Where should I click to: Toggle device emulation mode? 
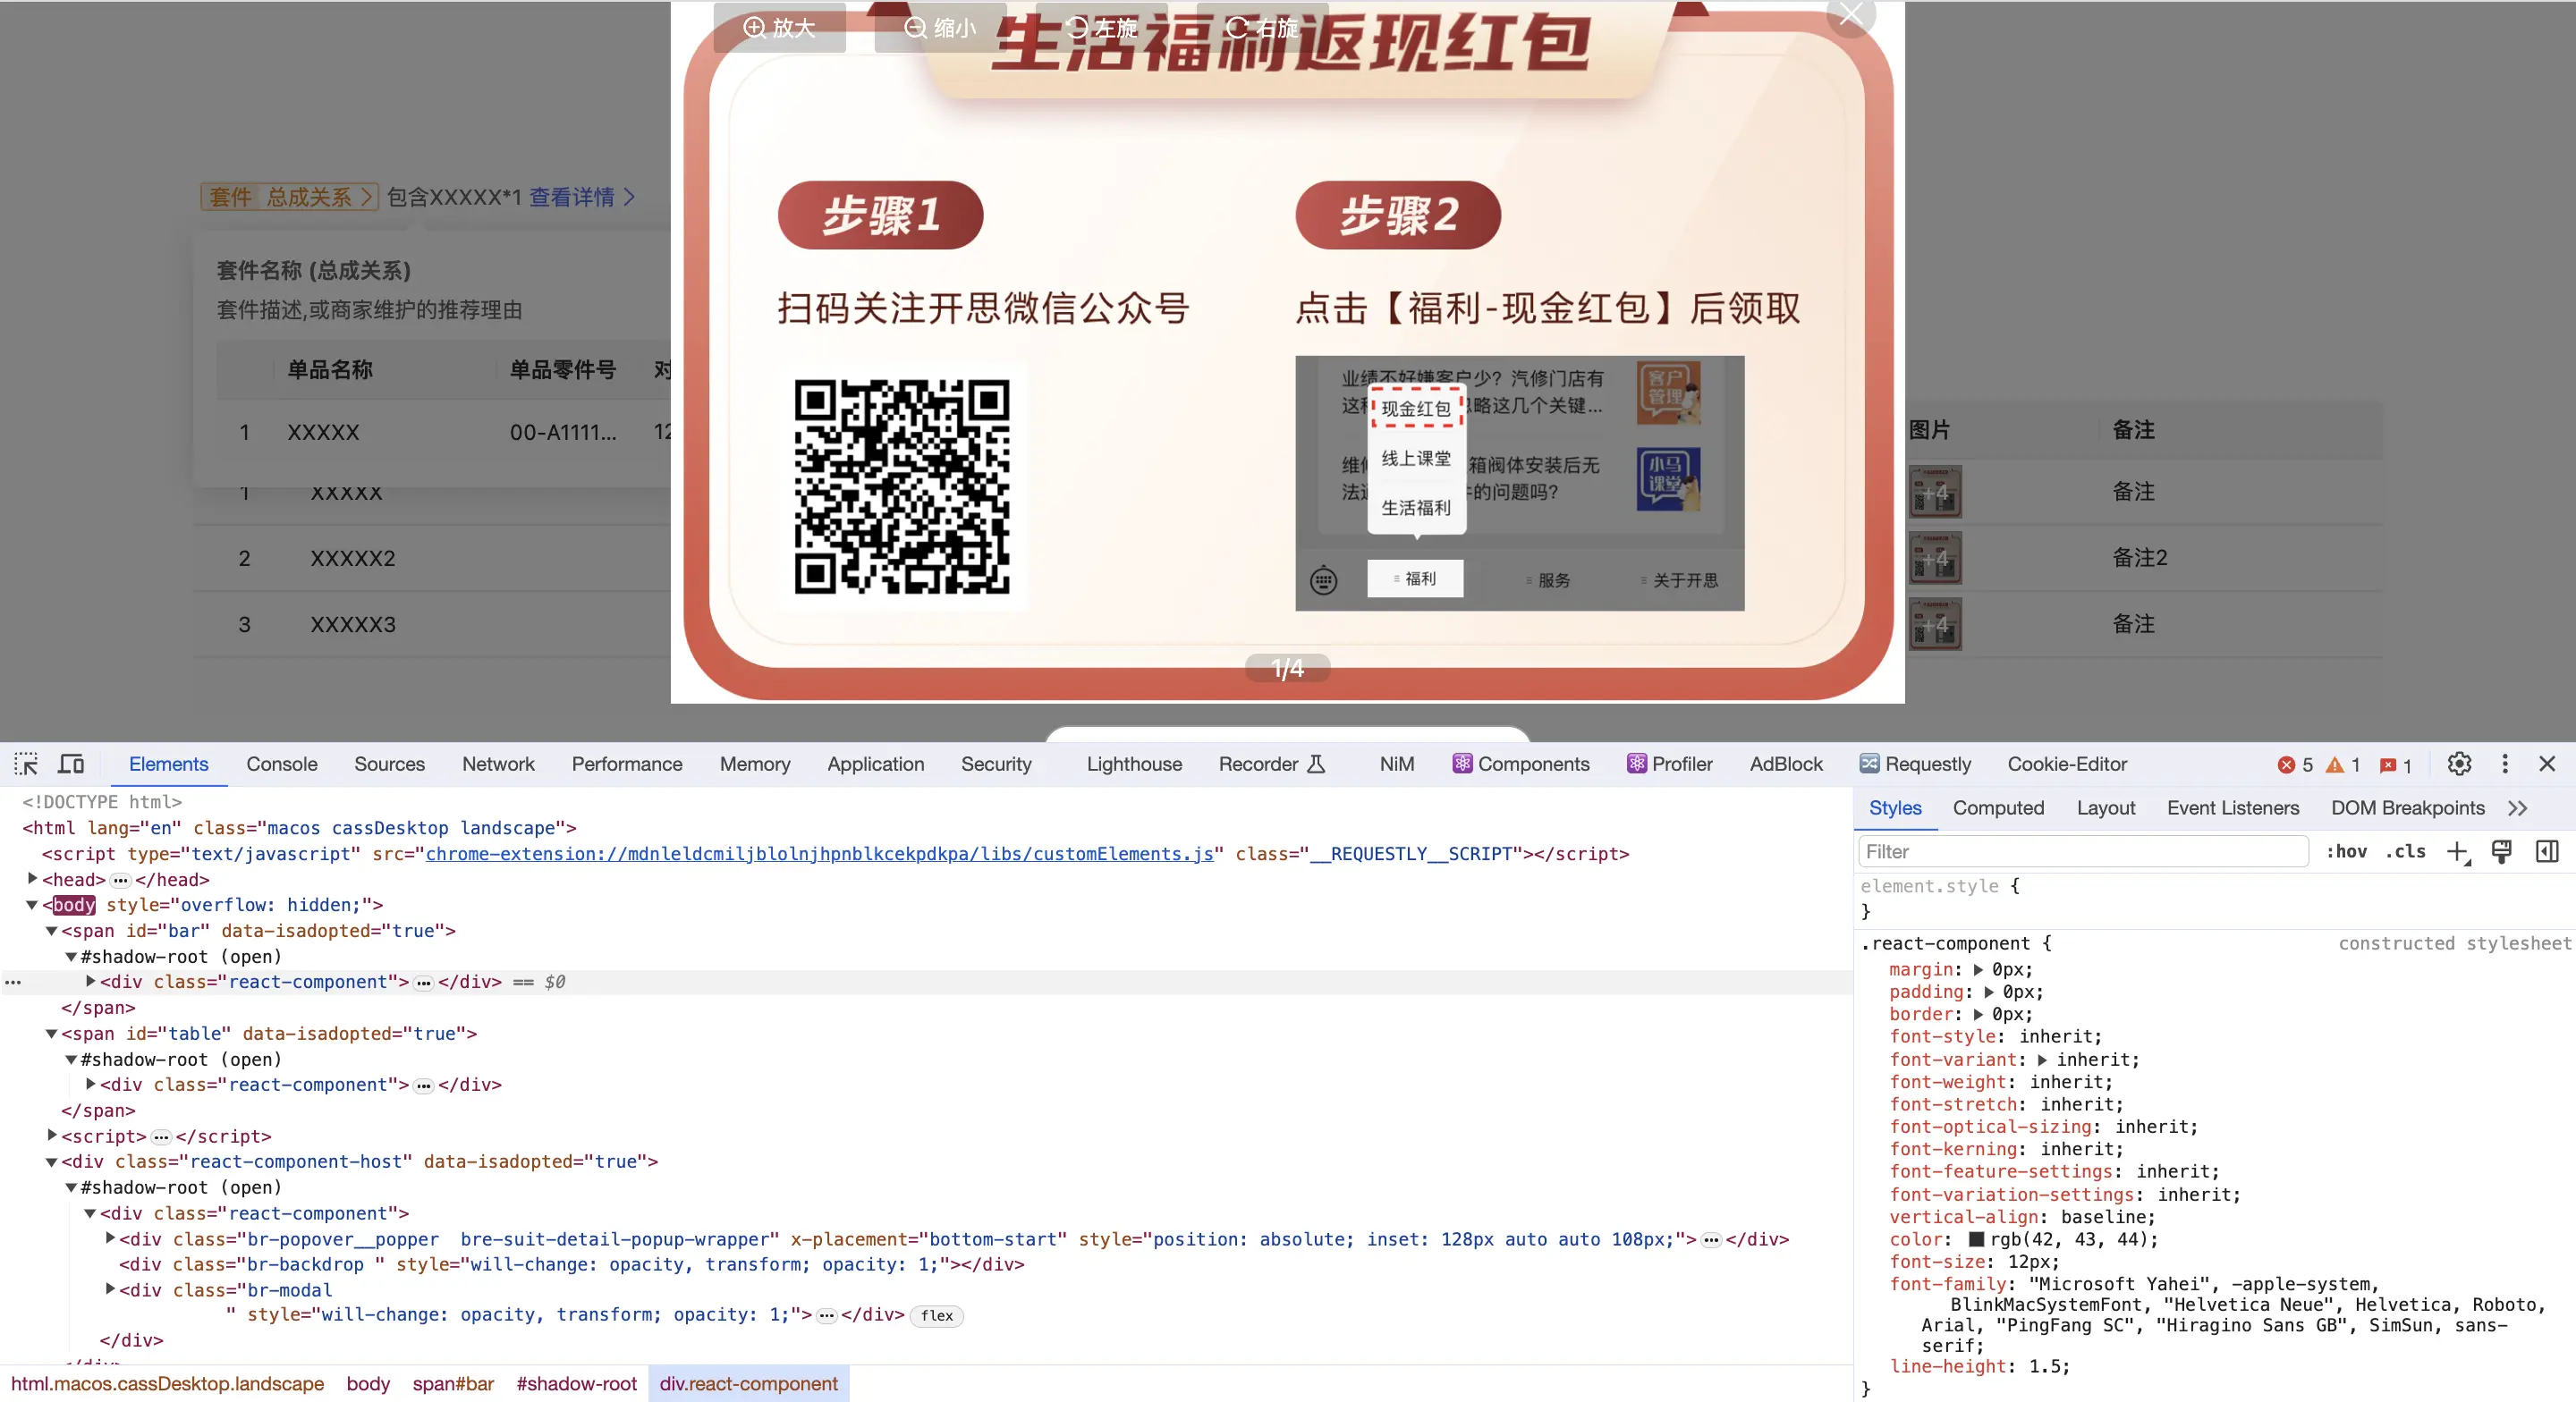[x=70, y=763]
